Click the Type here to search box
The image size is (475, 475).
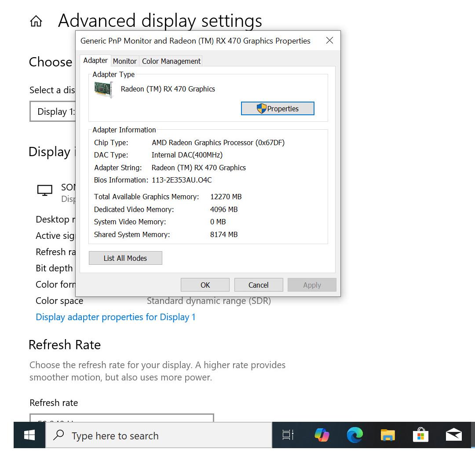coord(158,435)
